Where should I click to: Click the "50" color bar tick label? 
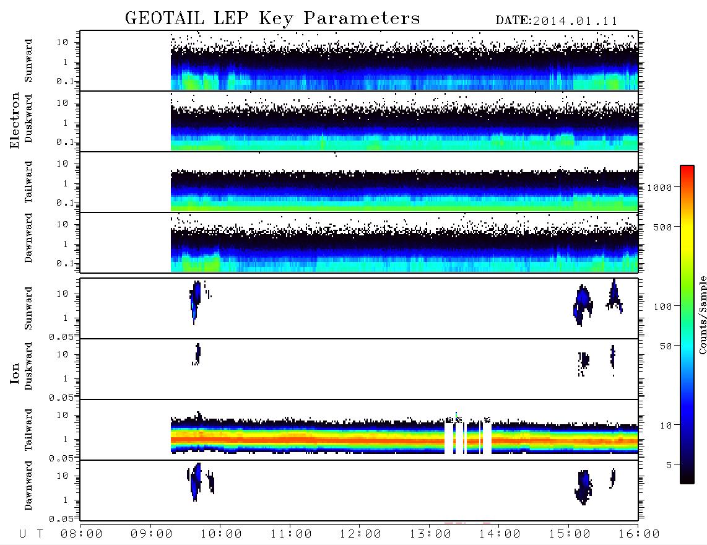click(x=666, y=346)
